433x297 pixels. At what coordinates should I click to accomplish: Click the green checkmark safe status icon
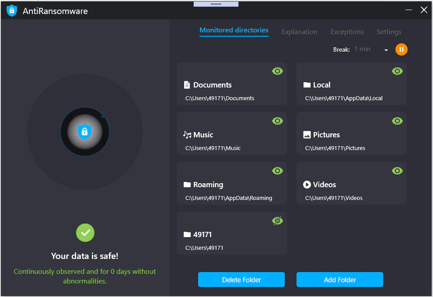[x=85, y=233]
